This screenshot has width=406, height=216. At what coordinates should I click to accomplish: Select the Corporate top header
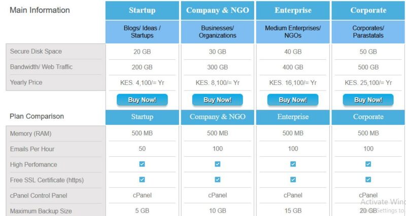click(368, 10)
